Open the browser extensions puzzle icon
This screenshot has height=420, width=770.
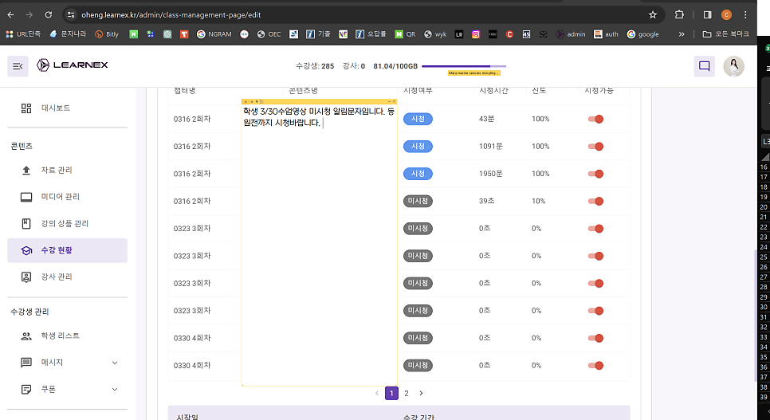(679, 14)
